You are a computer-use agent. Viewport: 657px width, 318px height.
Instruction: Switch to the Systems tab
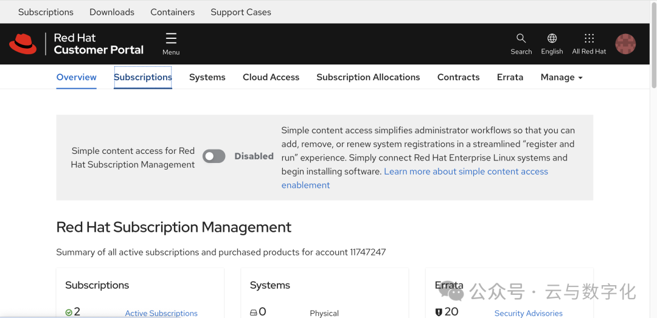207,77
